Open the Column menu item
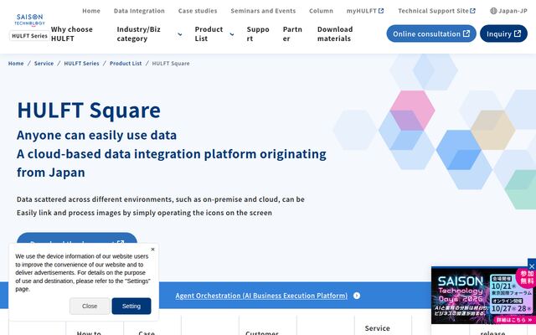536x335 pixels. 321,11
